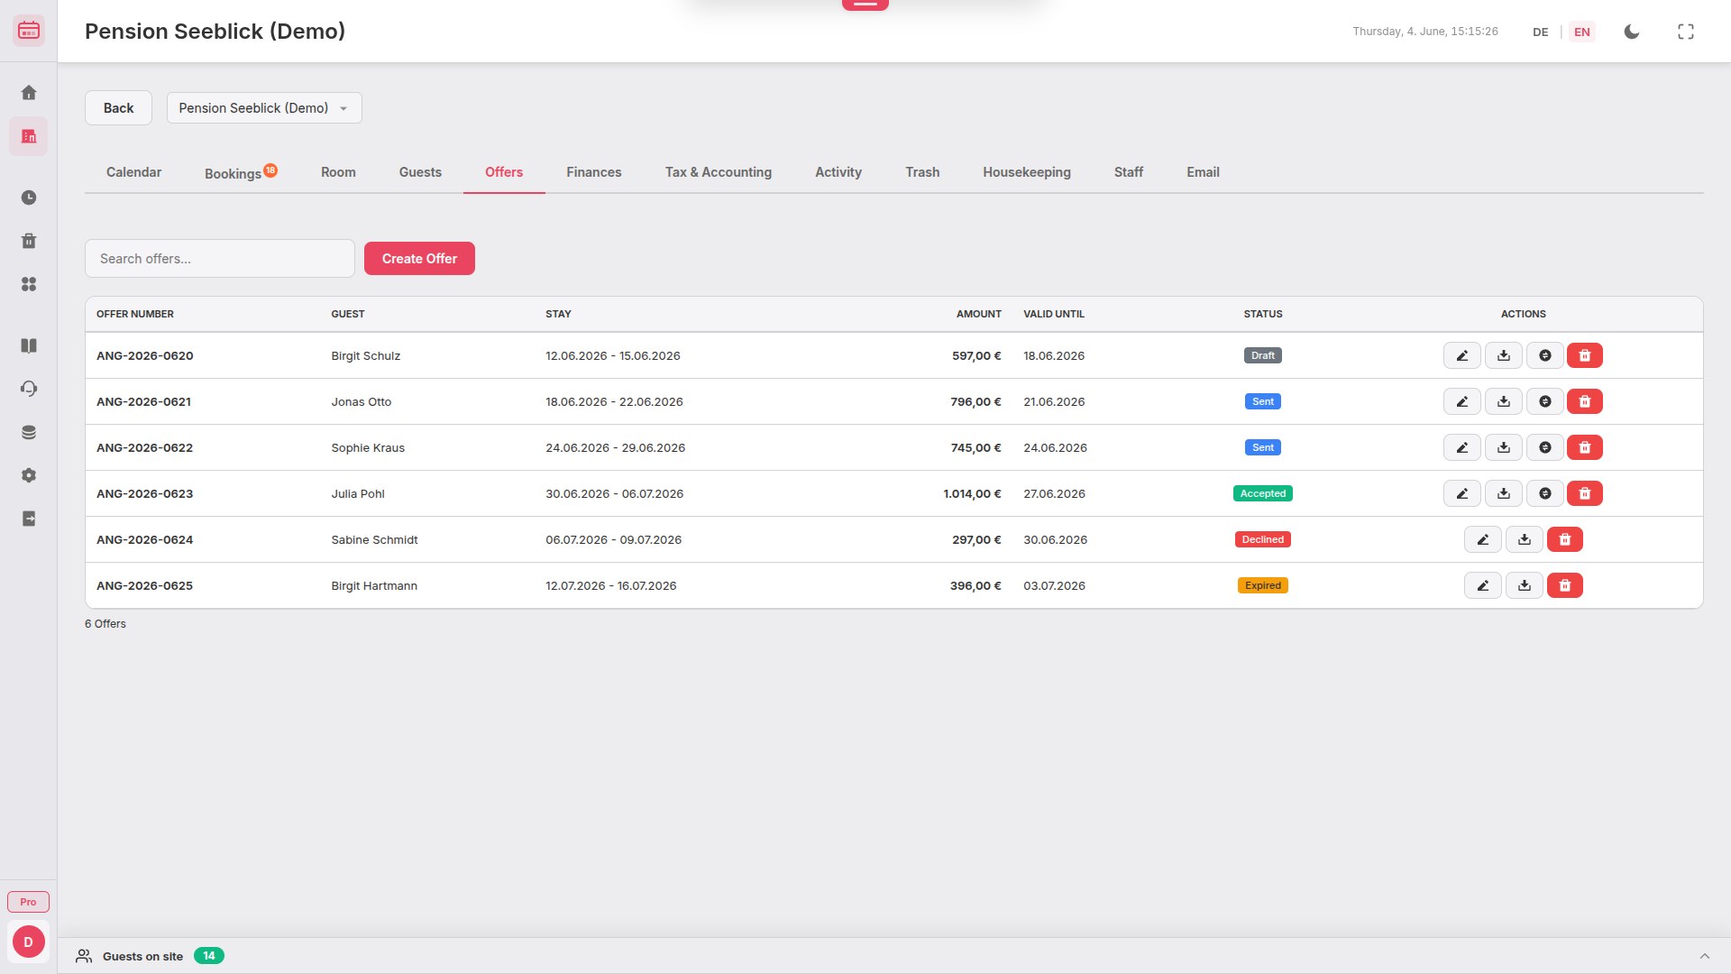Click the Back button
This screenshot has width=1731, height=974.
pyautogui.click(x=118, y=108)
